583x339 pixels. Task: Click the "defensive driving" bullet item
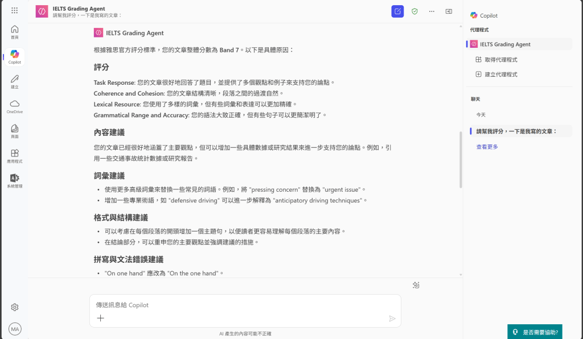click(236, 200)
